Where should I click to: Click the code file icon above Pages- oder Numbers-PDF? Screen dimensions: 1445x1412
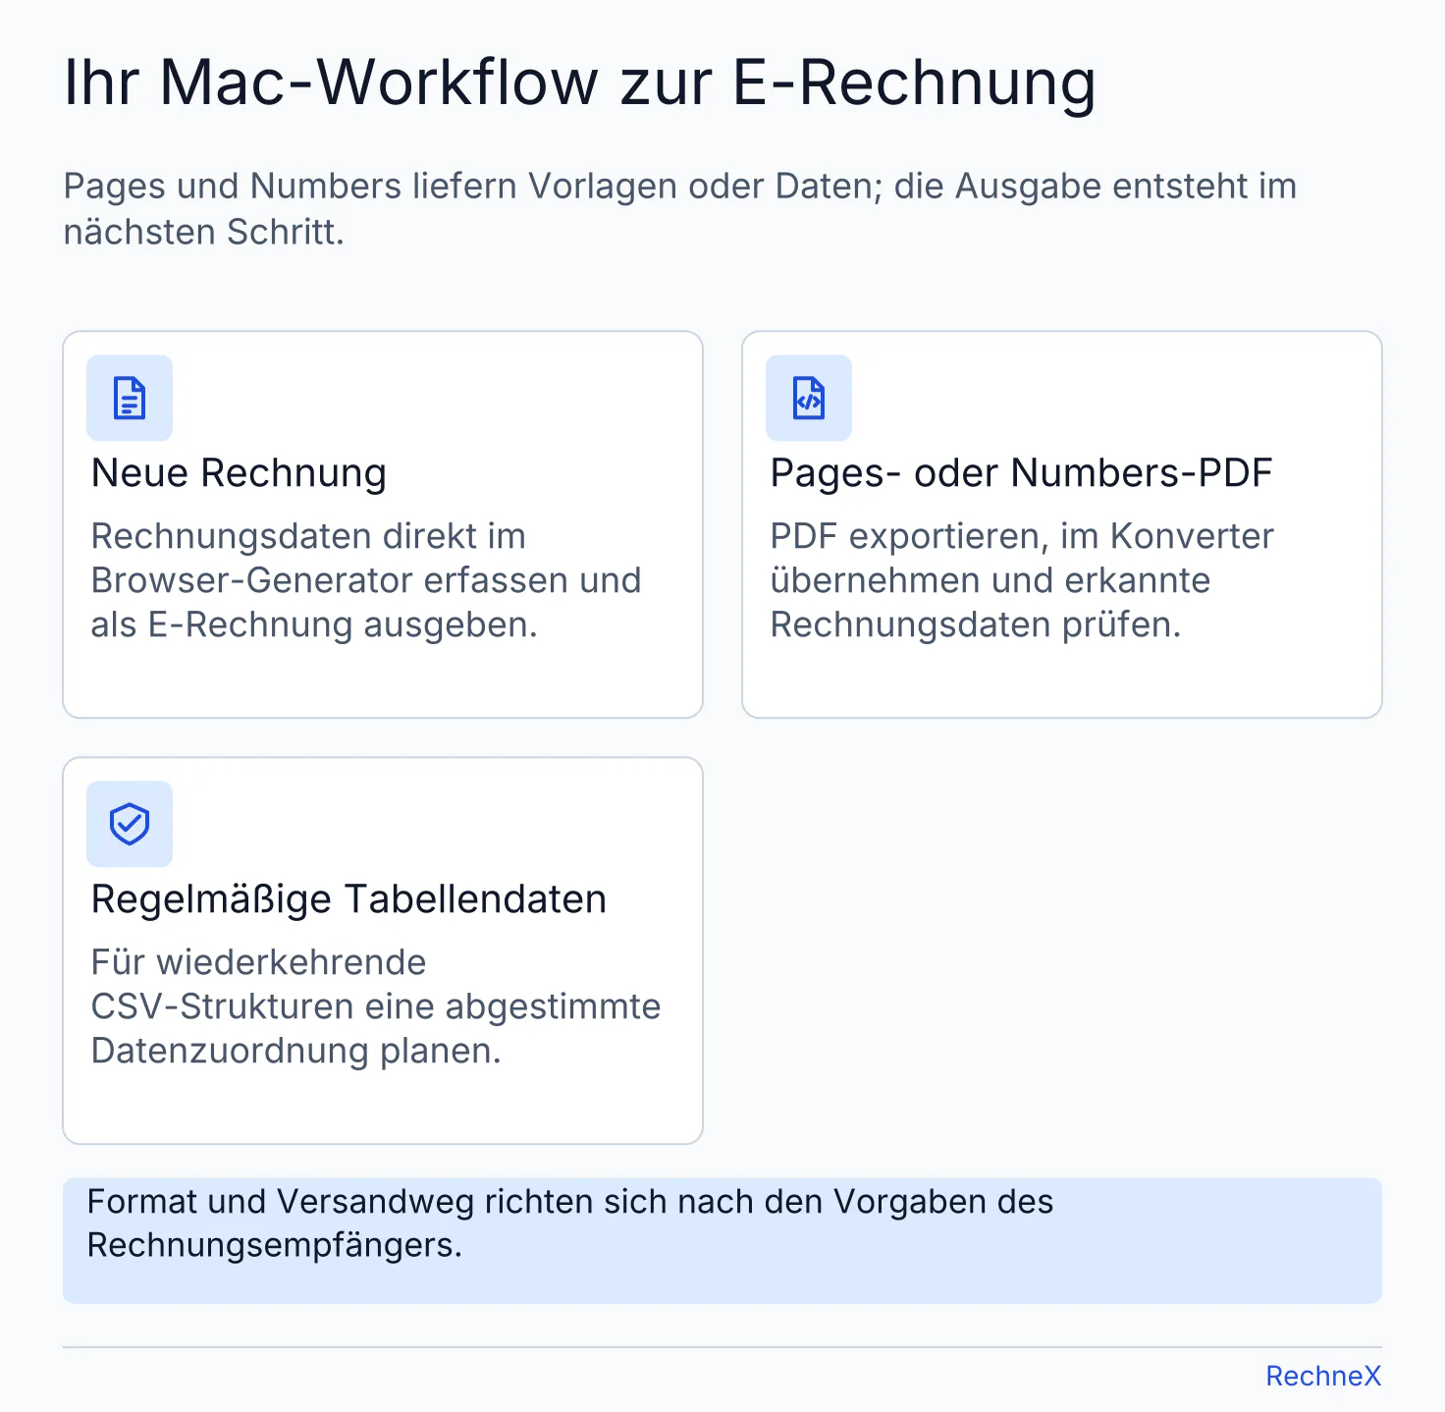809,398
